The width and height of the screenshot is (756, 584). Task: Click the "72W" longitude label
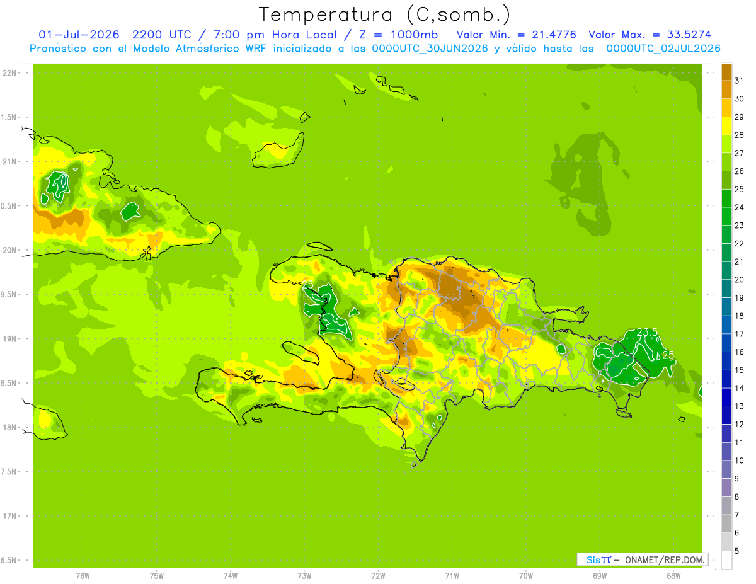pyautogui.click(x=378, y=575)
